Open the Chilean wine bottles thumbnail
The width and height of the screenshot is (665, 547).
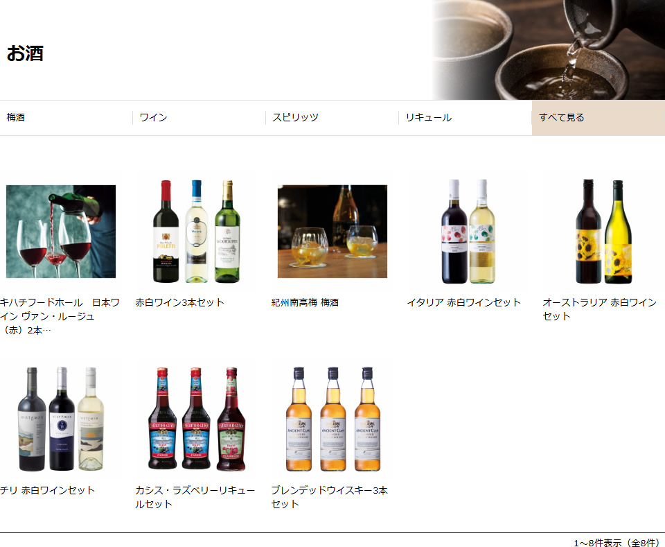pos(61,419)
